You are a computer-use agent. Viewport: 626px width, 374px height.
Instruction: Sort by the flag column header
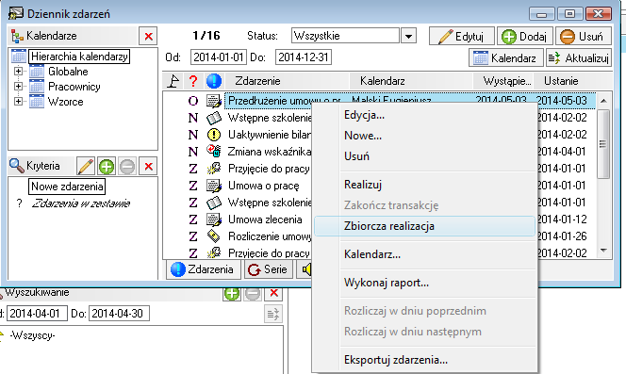pyautogui.click(x=173, y=81)
